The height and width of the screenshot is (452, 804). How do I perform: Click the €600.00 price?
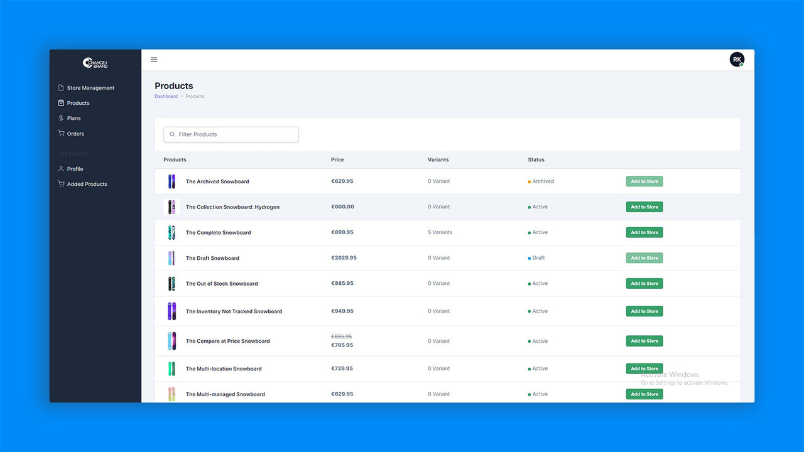(x=342, y=207)
